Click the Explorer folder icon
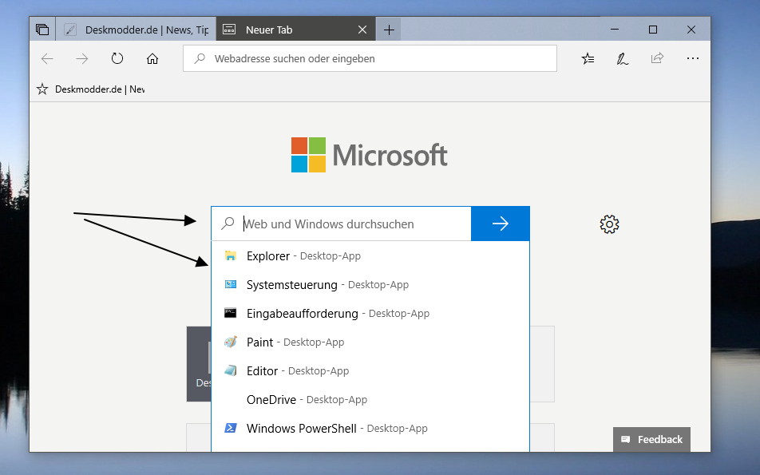The height and width of the screenshot is (475, 760). [x=230, y=255]
